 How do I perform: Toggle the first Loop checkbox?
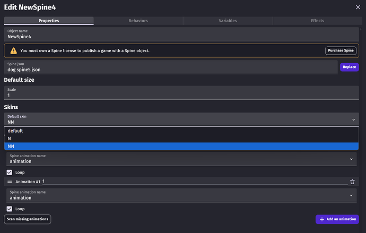[10, 172]
